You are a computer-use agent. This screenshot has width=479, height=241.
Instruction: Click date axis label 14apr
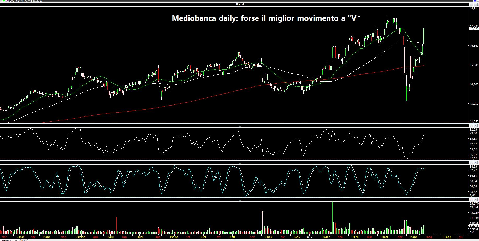tap(413, 237)
